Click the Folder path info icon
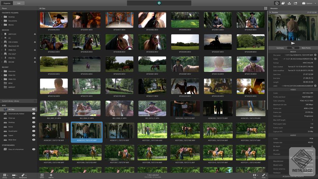 (x=315, y=59)
